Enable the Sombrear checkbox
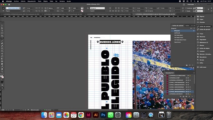 [x=186, y=8]
